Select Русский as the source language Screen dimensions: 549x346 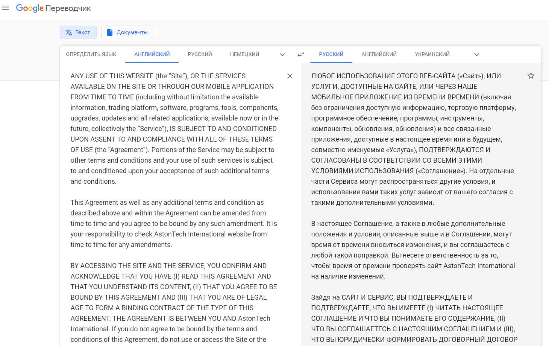tap(200, 54)
